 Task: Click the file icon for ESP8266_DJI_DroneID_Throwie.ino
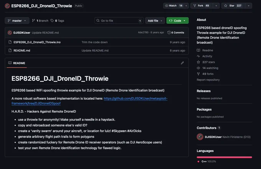pyautogui.click(x=10, y=42)
